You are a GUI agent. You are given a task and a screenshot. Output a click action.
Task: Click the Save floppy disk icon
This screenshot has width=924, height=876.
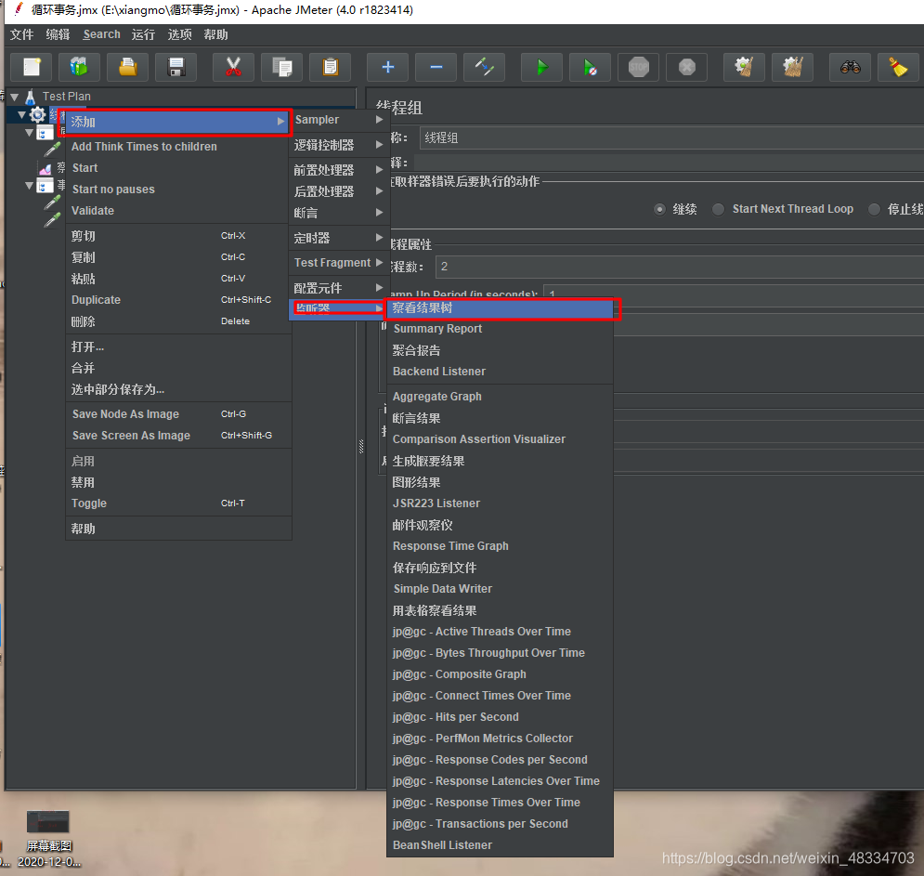point(176,67)
